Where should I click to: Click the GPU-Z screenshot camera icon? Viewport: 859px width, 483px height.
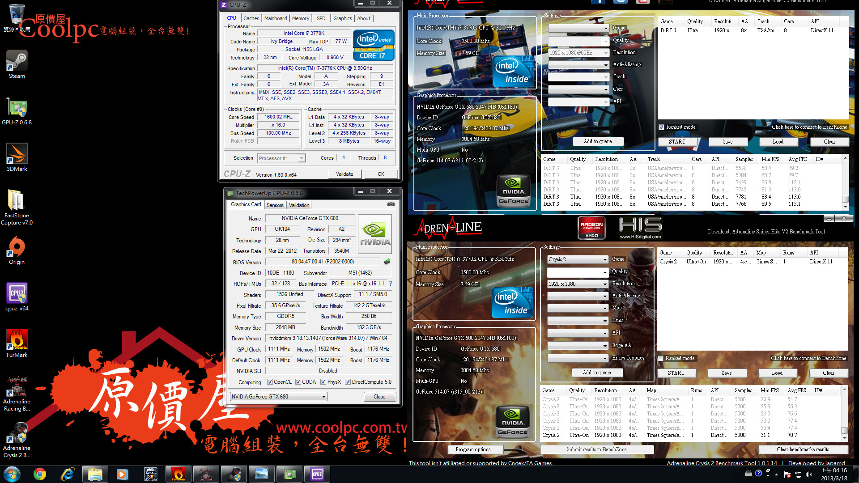391,204
